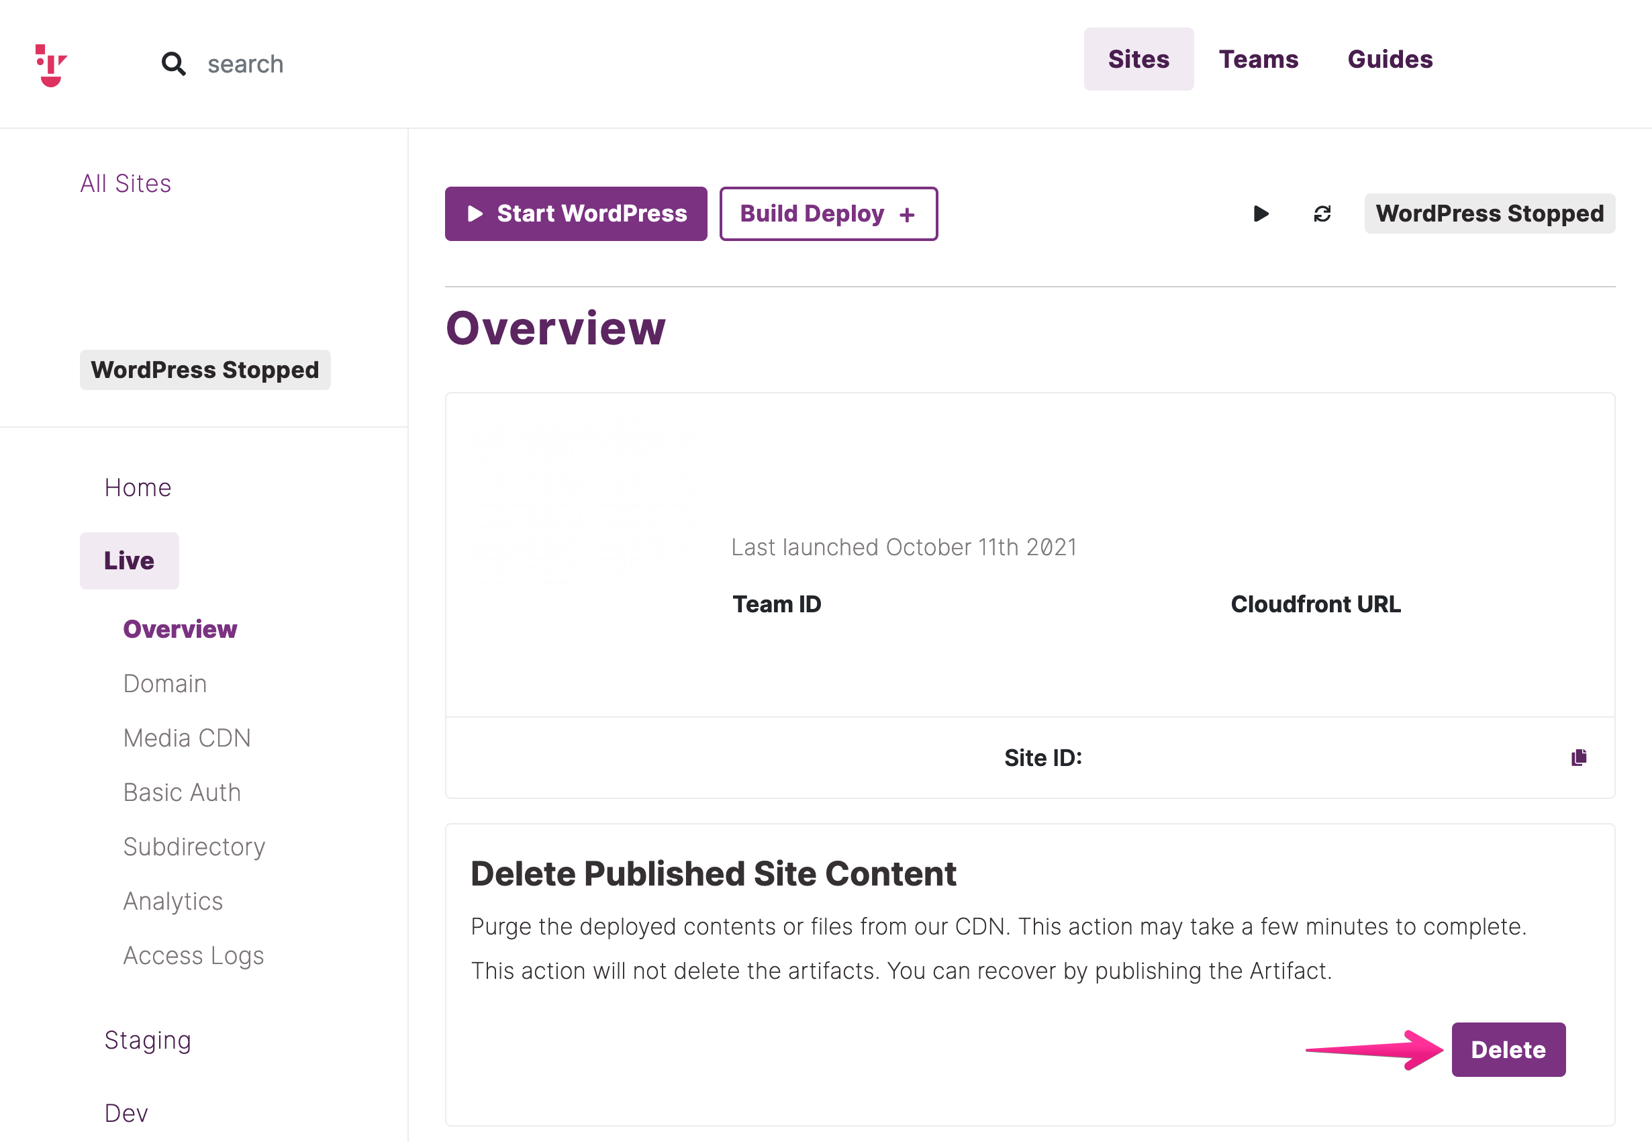Image resolution: width=1652 pixels, height=1142 pixels.
Task: Open the Access Logs page
Action: click(x=194, y=955)
